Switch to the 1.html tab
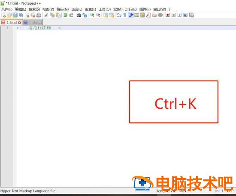Image resolution: width=236 pixels, height=196 pixels. click(12, 22)
